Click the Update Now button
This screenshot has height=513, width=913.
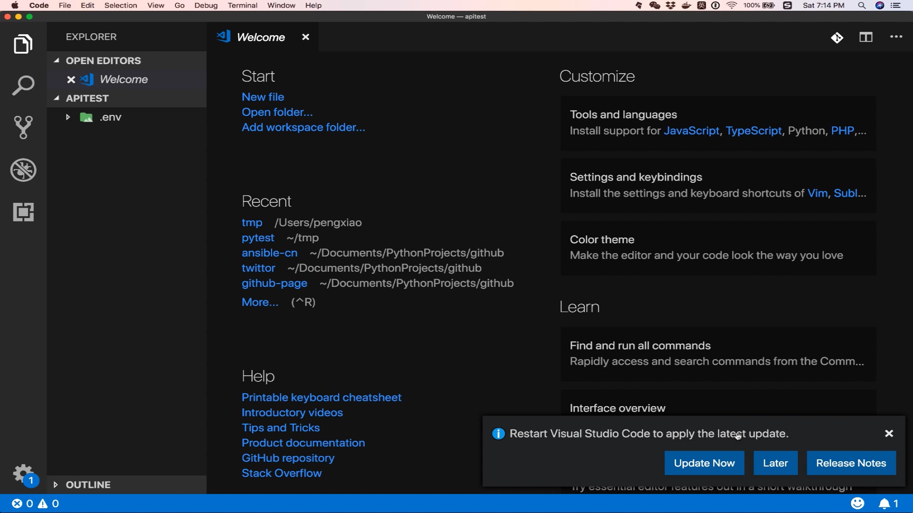point(704,463)
